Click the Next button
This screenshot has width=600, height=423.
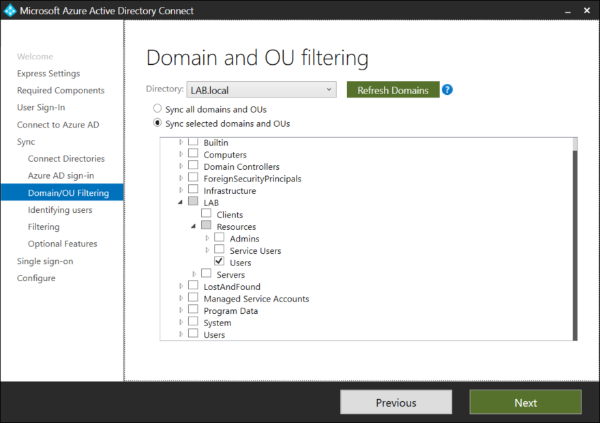coord(526,402)
